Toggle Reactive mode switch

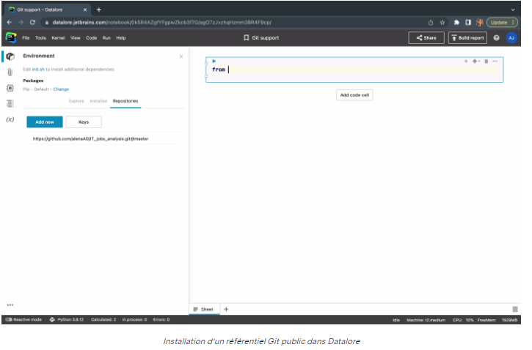9,319
